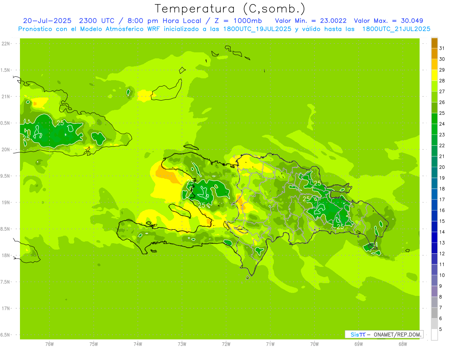
Task: Pick the legend color swatch between 26 and 27
Action: tap(434, 97)
